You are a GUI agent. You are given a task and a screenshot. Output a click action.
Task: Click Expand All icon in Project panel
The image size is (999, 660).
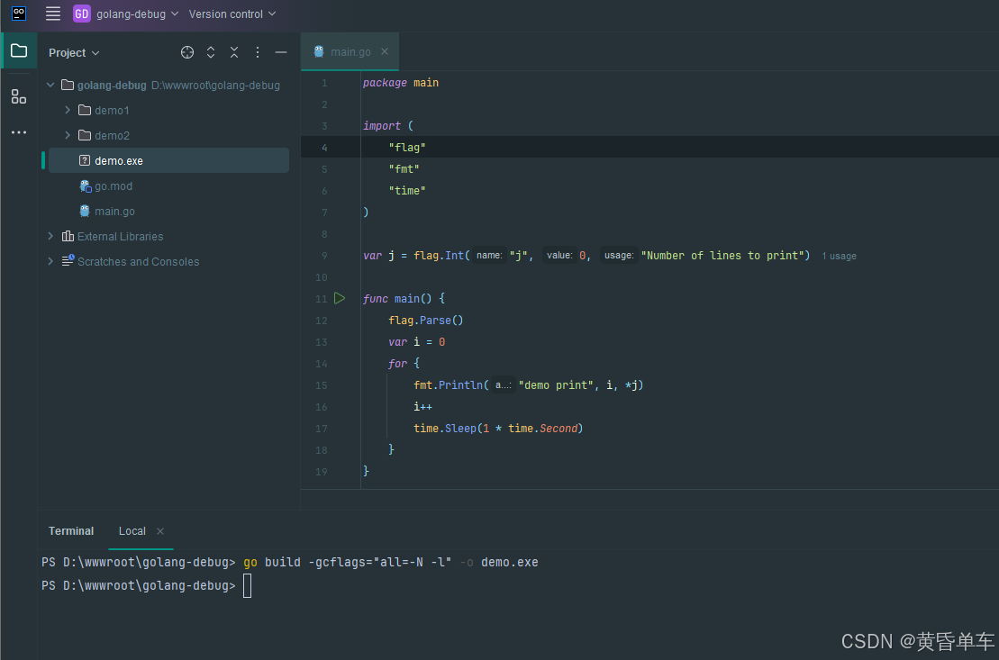211,52
